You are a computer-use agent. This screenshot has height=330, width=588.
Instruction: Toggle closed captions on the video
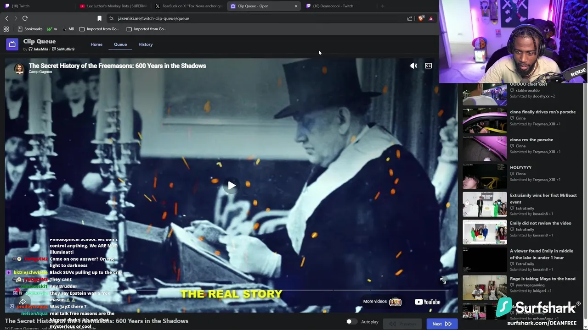click(428, 66)
